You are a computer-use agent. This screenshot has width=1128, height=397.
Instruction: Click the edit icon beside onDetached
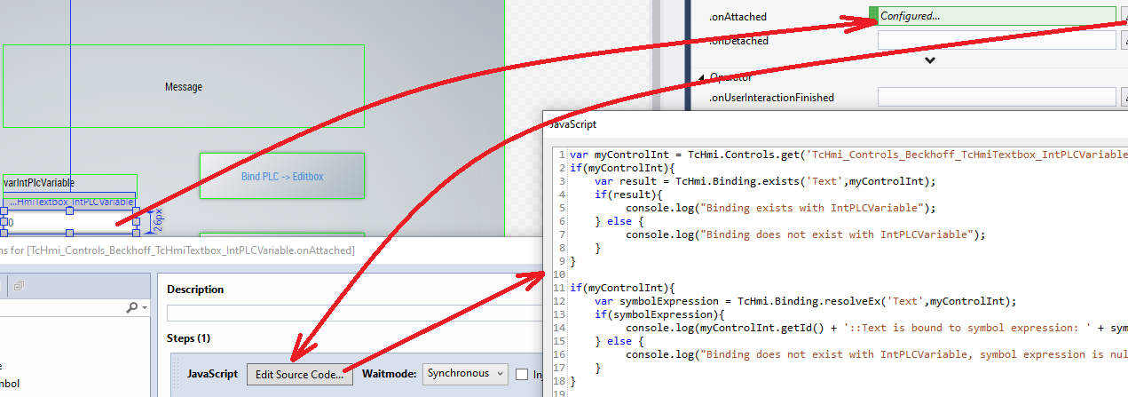click(x=1124, y=40)
